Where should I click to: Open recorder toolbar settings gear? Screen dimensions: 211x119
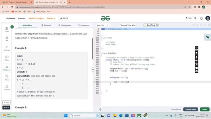tap(196, 71)
